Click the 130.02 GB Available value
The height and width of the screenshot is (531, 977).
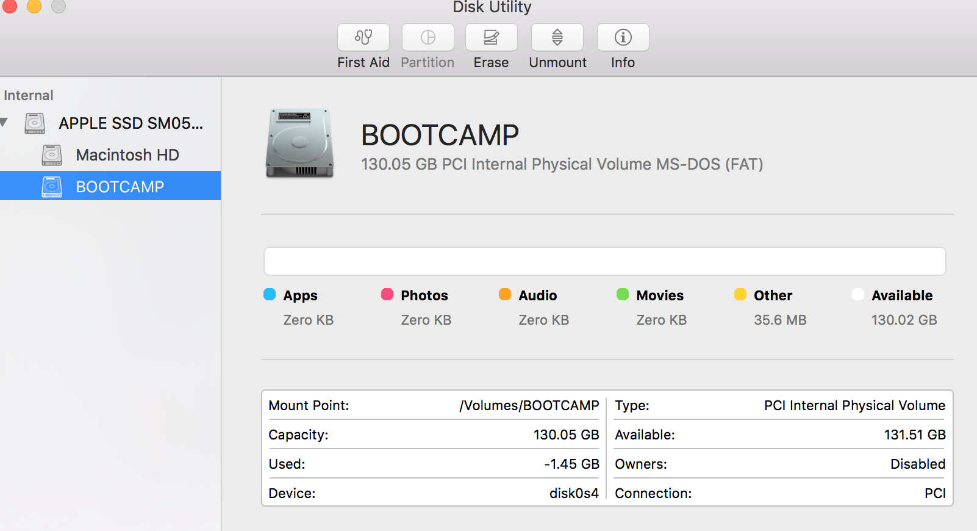(904, 320)
